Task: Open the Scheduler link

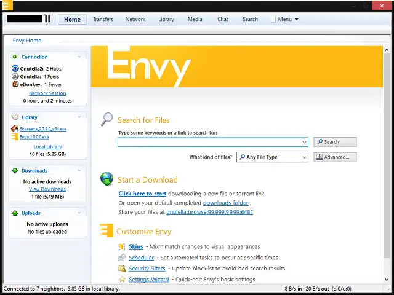Action: click(x=141, y=258)
